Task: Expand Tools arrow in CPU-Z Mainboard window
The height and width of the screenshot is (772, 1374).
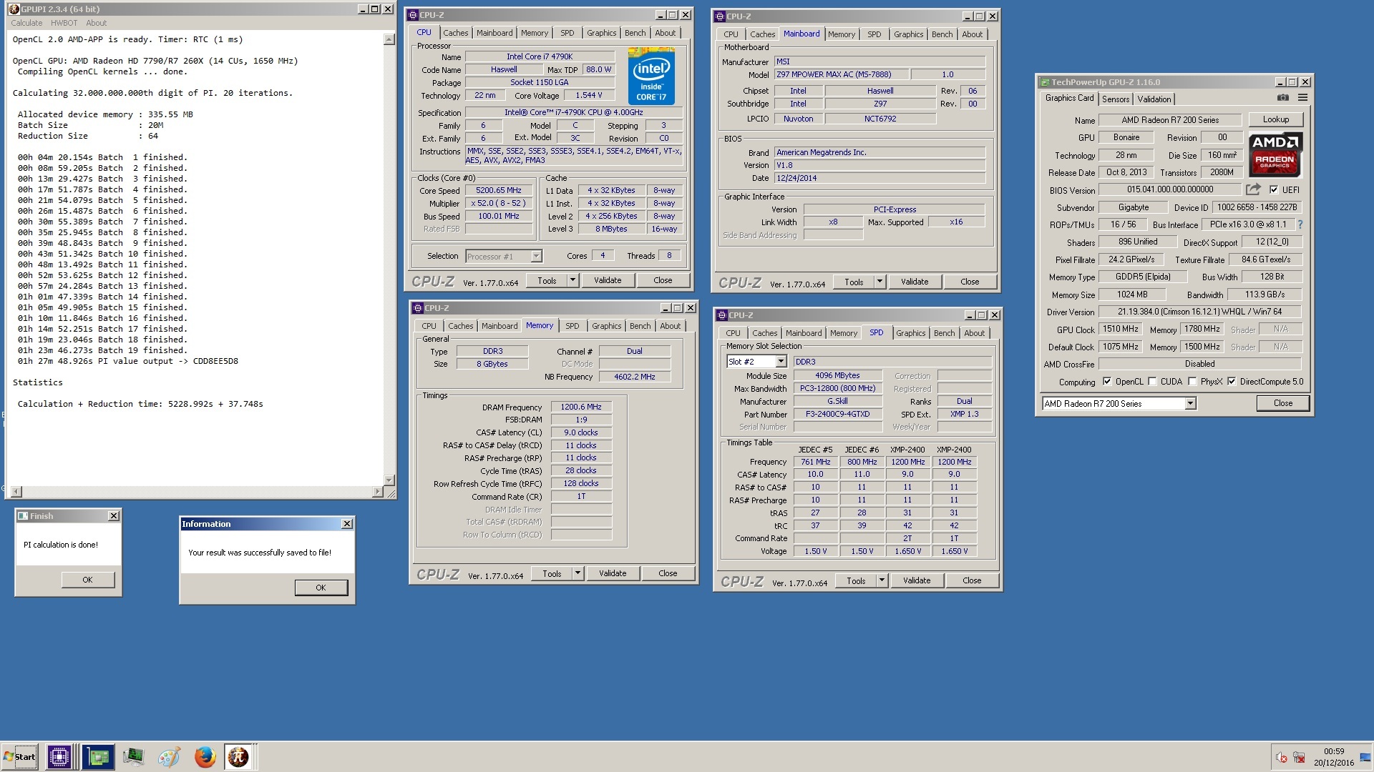Action: click(880, 282)
